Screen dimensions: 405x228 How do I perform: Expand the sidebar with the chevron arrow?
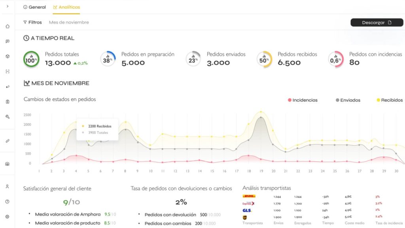click(x=8, y=6)
